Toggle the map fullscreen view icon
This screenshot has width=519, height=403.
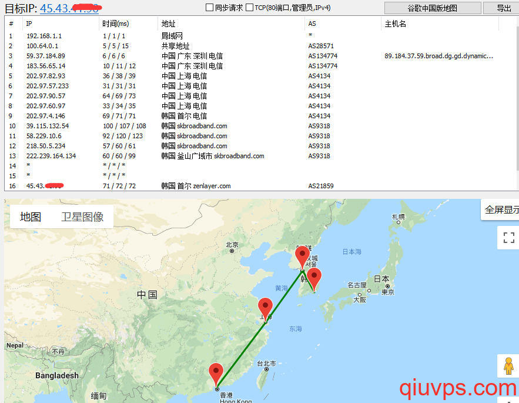(x=508, y=238)
